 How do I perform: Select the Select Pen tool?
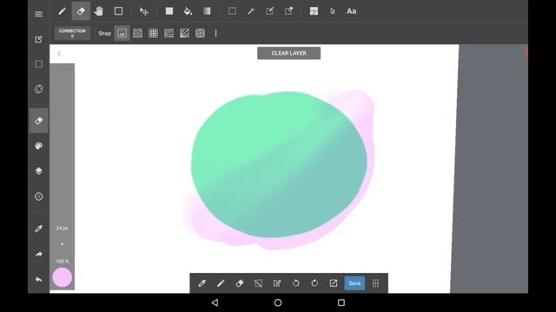[x=269, y=11]
